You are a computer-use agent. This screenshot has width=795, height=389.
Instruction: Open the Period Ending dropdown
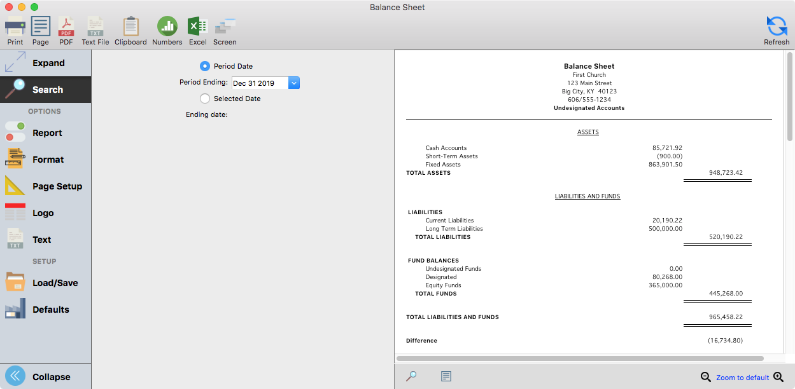[x=293, y=83]
